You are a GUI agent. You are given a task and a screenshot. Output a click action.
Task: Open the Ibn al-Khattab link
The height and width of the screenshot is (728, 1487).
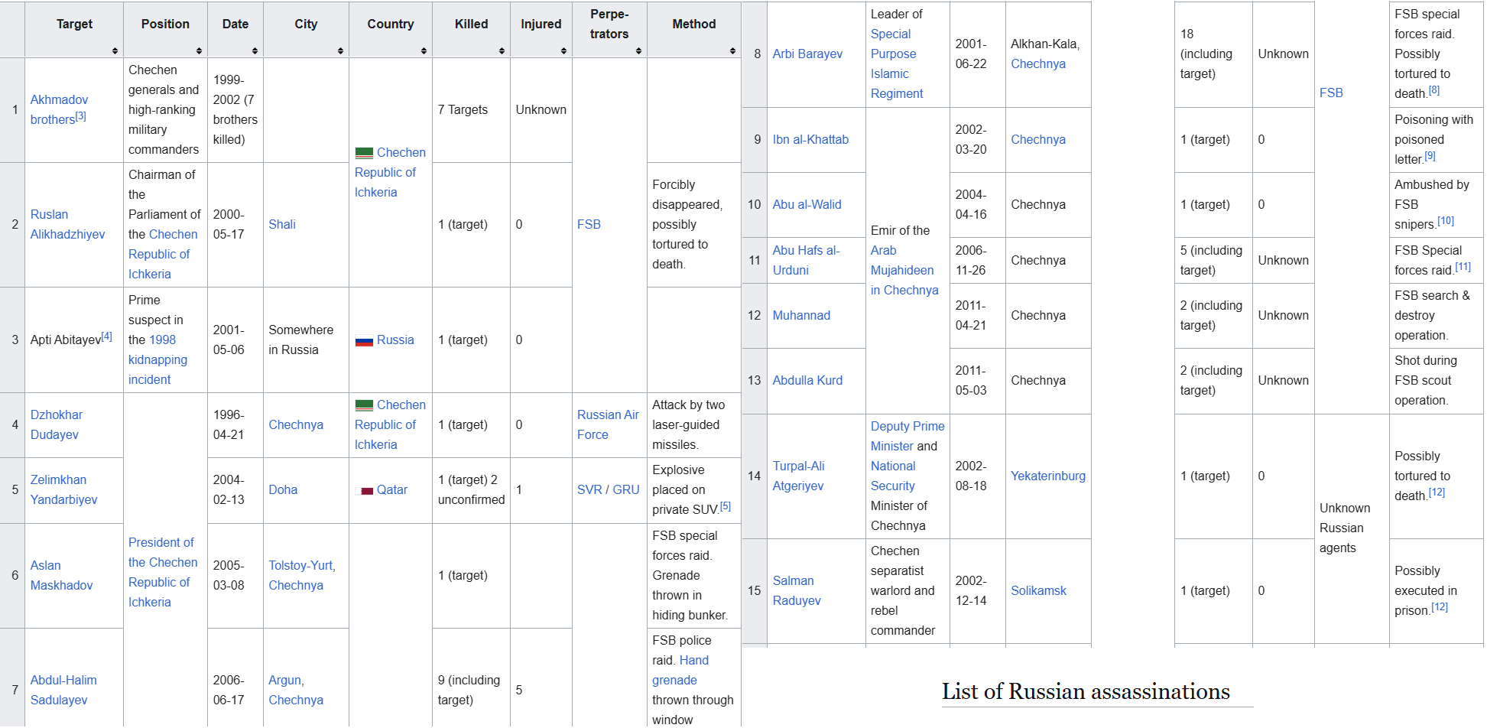[810, 139]
